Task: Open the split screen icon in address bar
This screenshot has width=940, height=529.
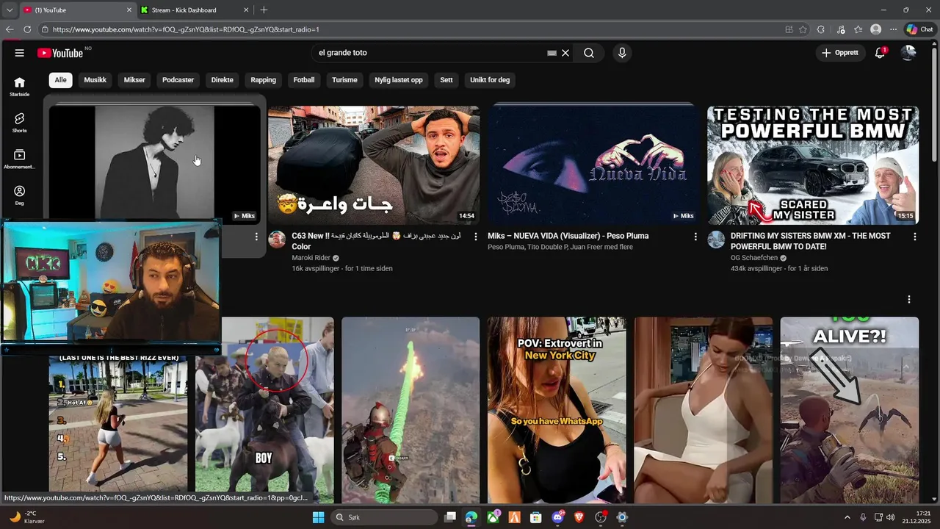Action: (789, 29)
